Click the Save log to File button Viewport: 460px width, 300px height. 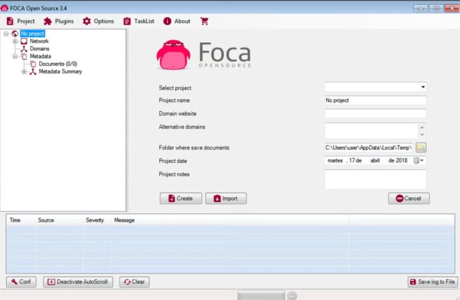pos(432,282)
